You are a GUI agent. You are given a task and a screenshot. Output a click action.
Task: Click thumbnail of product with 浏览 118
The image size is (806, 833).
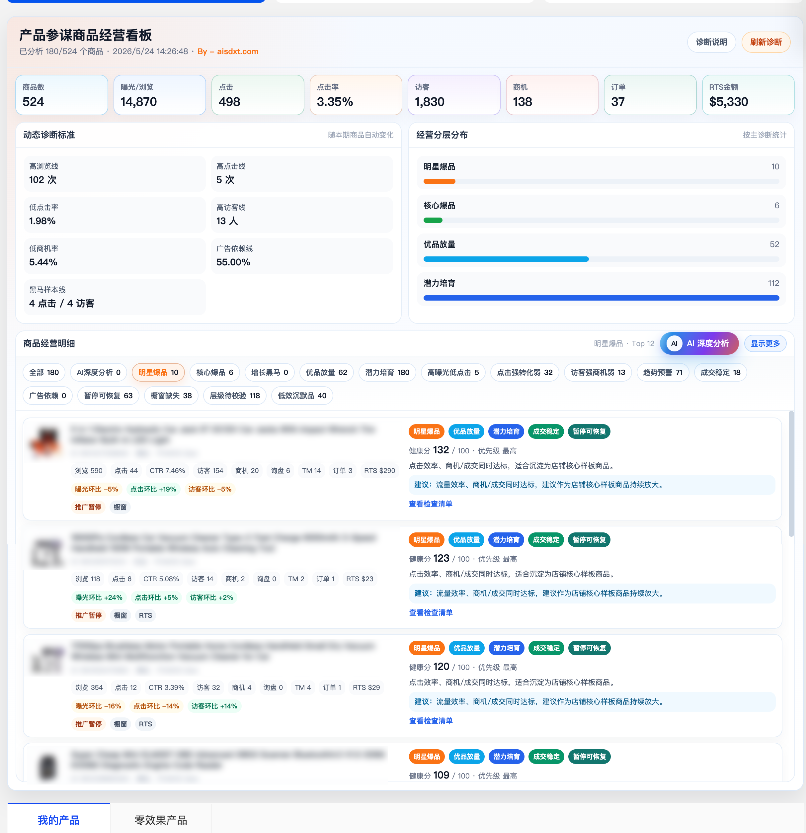pyautogui.click(x=47, y=551)
